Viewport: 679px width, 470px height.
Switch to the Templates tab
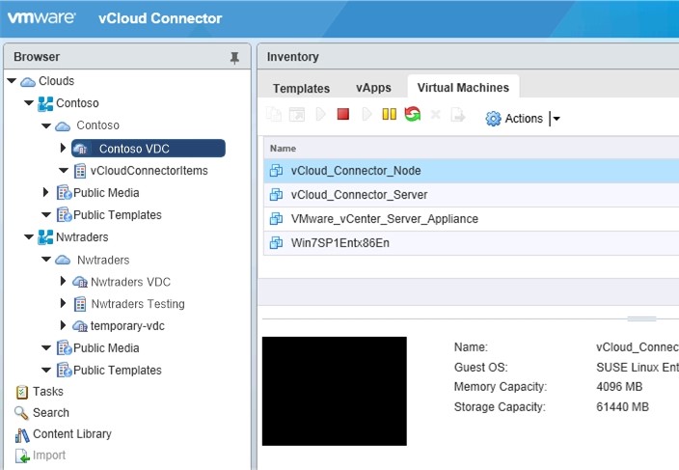[x=301, y=89]
